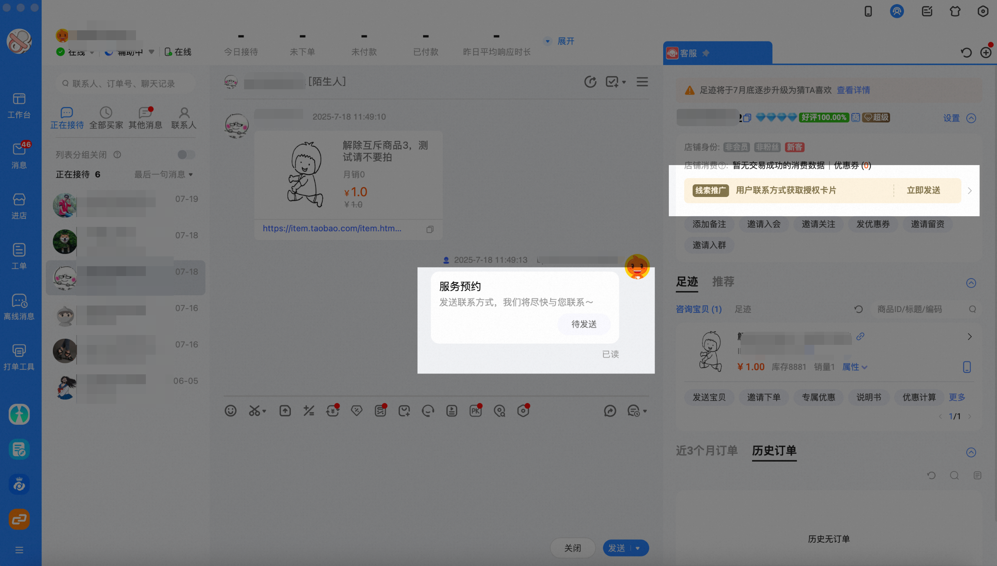This screenshot has height=566, width=997.
Task: Open 进店 in the left sidebar
Action: click(19, 206)
